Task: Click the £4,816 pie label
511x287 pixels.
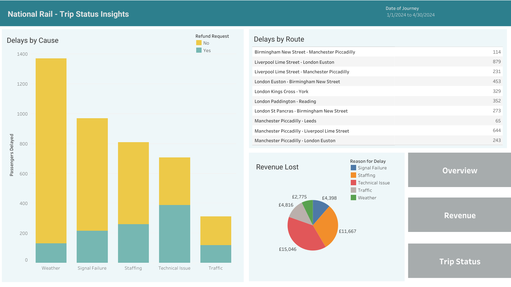Action: coord(286,205)
